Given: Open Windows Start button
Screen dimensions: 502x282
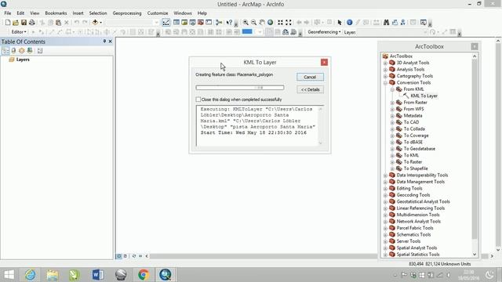Looking at the screenshot, I should (9, 275).
